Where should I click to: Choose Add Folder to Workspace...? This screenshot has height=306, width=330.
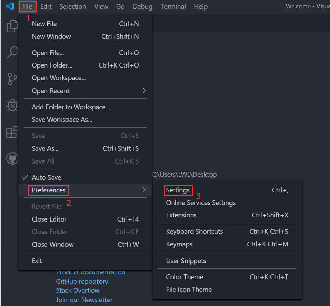85,107
